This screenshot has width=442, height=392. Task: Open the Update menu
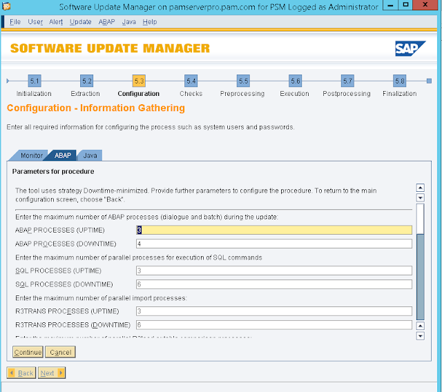pyautogui.click(x=81, y=22)
